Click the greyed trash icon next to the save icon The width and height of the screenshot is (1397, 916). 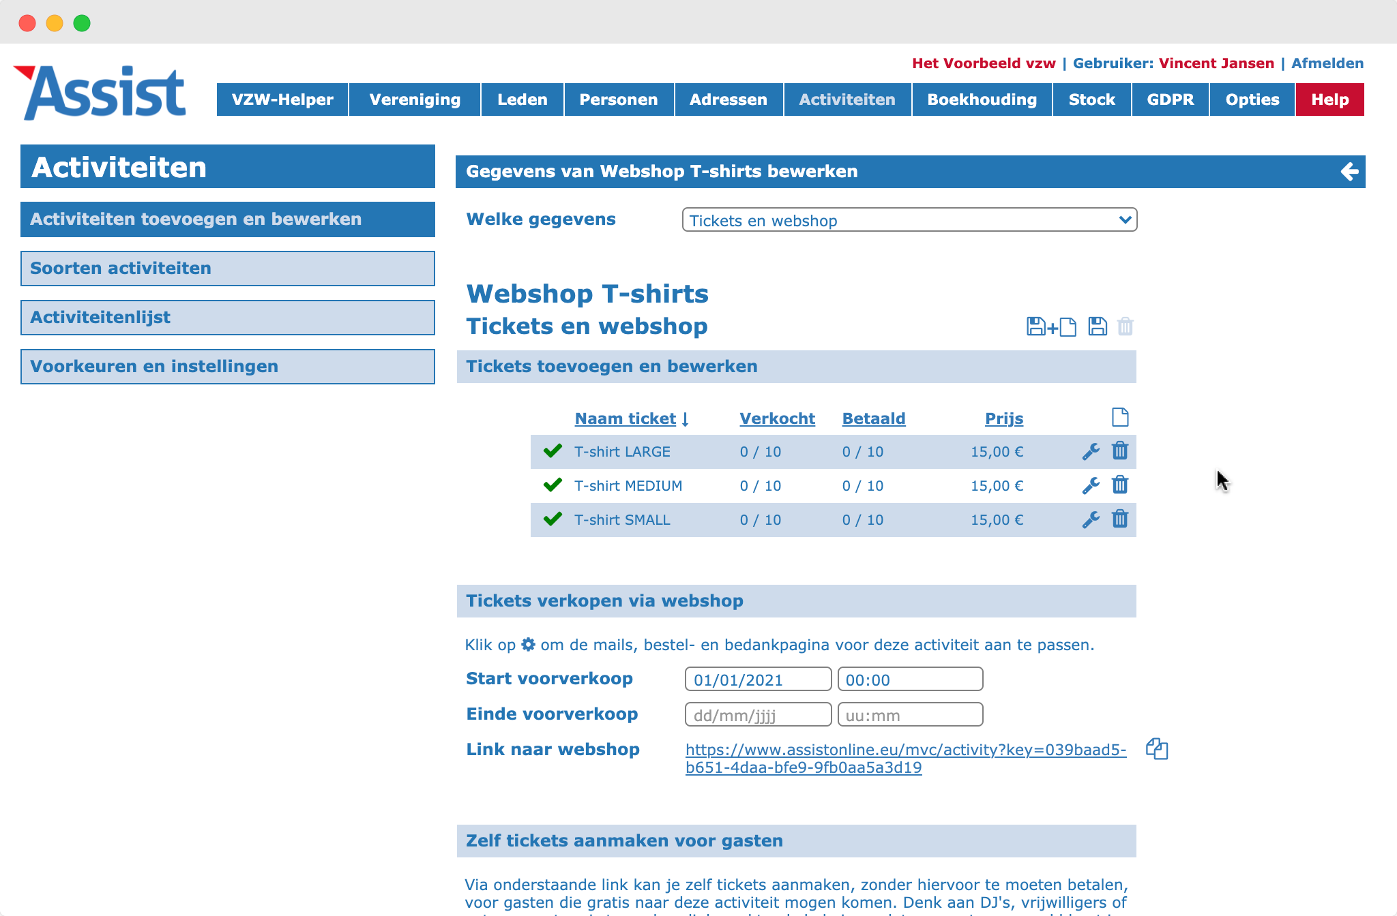coord(1126,326)
